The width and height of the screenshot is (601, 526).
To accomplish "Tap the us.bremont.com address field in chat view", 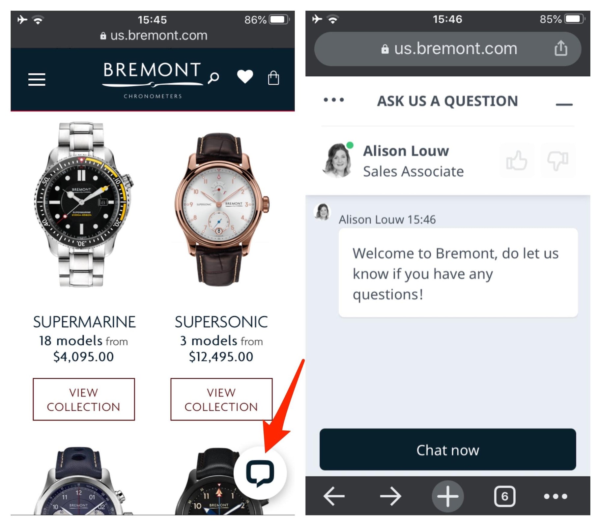I will (x=447, y=49).
